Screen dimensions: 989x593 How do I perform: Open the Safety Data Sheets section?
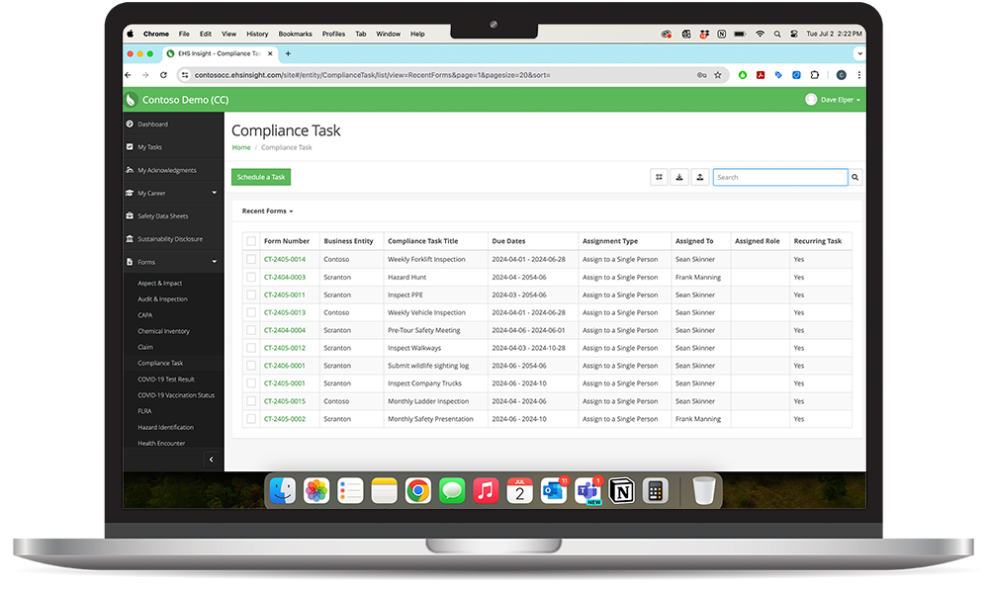pos(163,215)
